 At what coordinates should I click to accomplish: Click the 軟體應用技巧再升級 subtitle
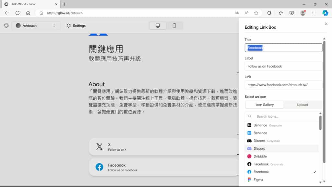click(x=115, y=59)
